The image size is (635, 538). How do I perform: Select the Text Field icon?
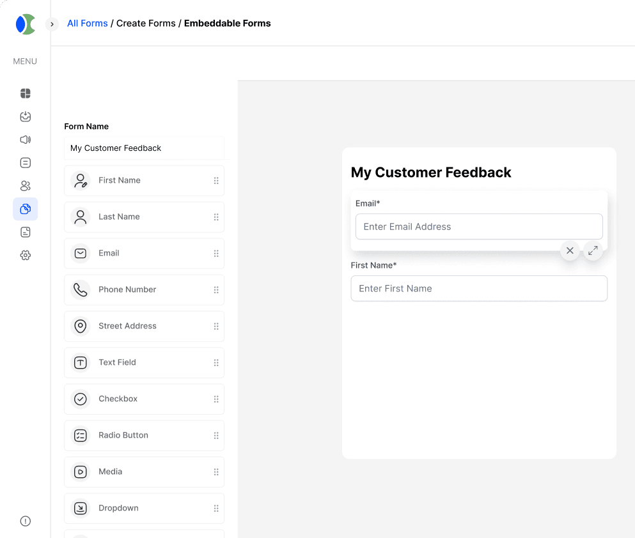click(81, 362)
